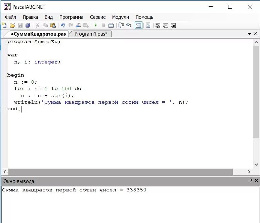Click the 'n := 0;' line
The image size is (260, 223).
click(x=26, y=82)
